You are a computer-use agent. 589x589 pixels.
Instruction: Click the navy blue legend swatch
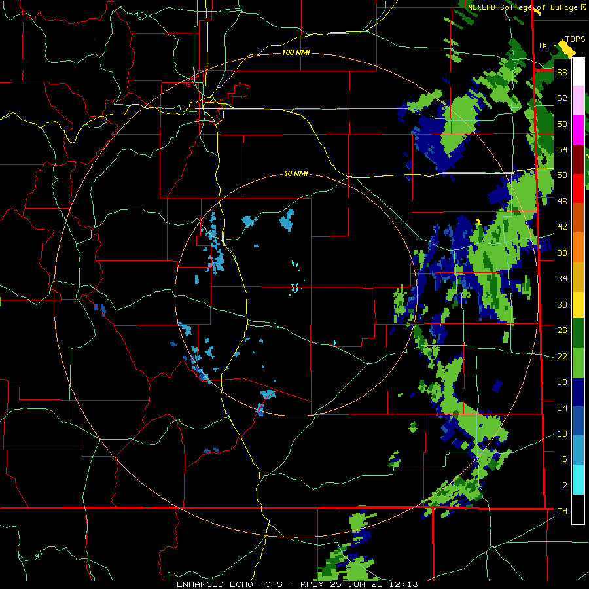coord(578,392)
